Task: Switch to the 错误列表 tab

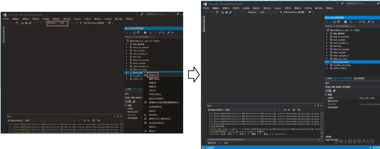Action: pyautogui.click(x=211, y=142)
